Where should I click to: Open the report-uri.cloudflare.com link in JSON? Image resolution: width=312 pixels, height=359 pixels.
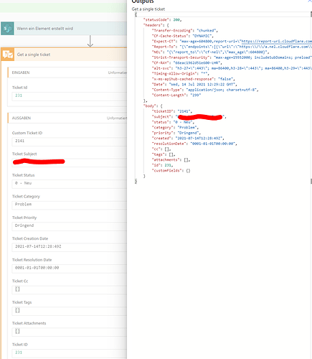click(x=276, y=42)
